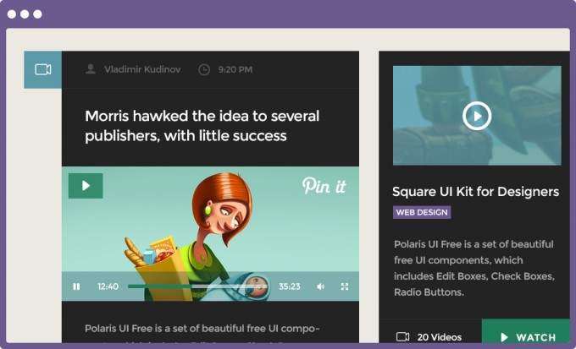Click the video camera icon in the teal square
The image size is (576, 349).
pyautogui.click(x=43, y=69)
